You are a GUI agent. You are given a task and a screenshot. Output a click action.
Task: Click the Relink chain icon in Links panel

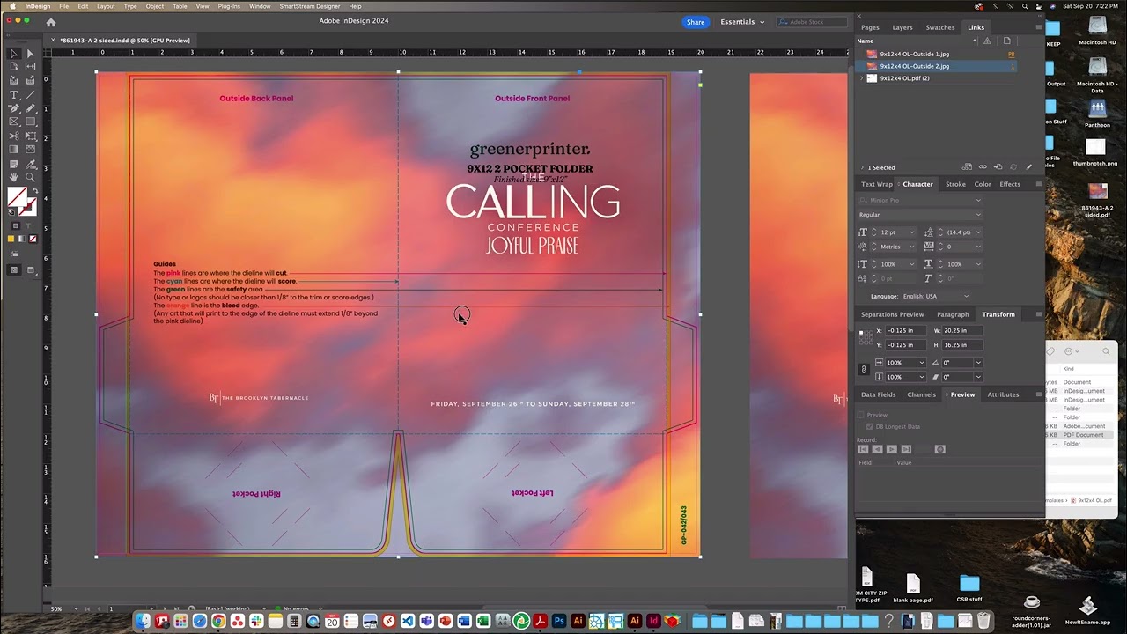pyautogui.click(x=983, y=166)
